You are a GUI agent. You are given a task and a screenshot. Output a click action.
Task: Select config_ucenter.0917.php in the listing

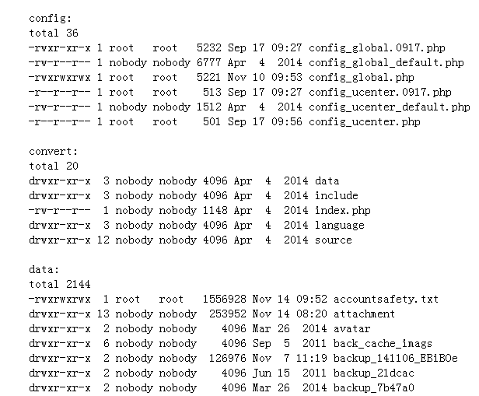(x=380, y=93)
